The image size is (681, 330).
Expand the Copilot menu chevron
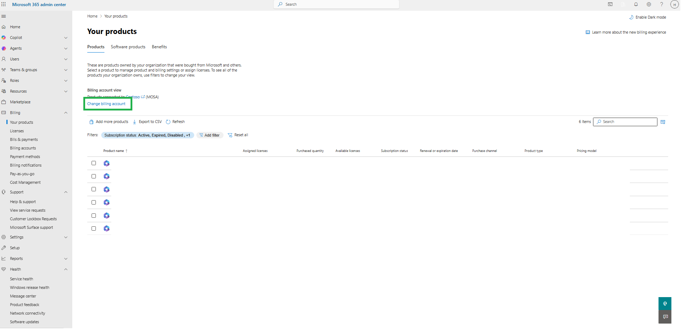click(66, 38)
